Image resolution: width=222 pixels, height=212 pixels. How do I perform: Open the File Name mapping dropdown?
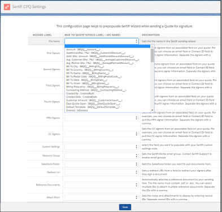(102, 41)
